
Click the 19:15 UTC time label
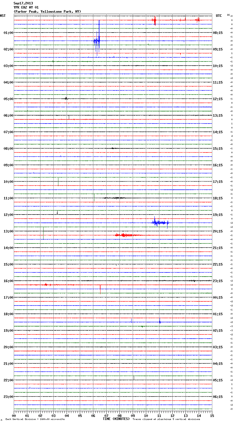[218, 215]
